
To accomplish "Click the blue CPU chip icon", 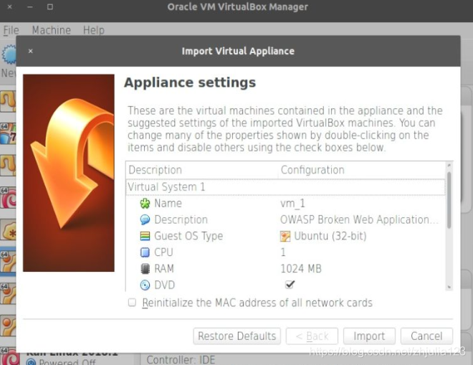I will tap(145, 252).
